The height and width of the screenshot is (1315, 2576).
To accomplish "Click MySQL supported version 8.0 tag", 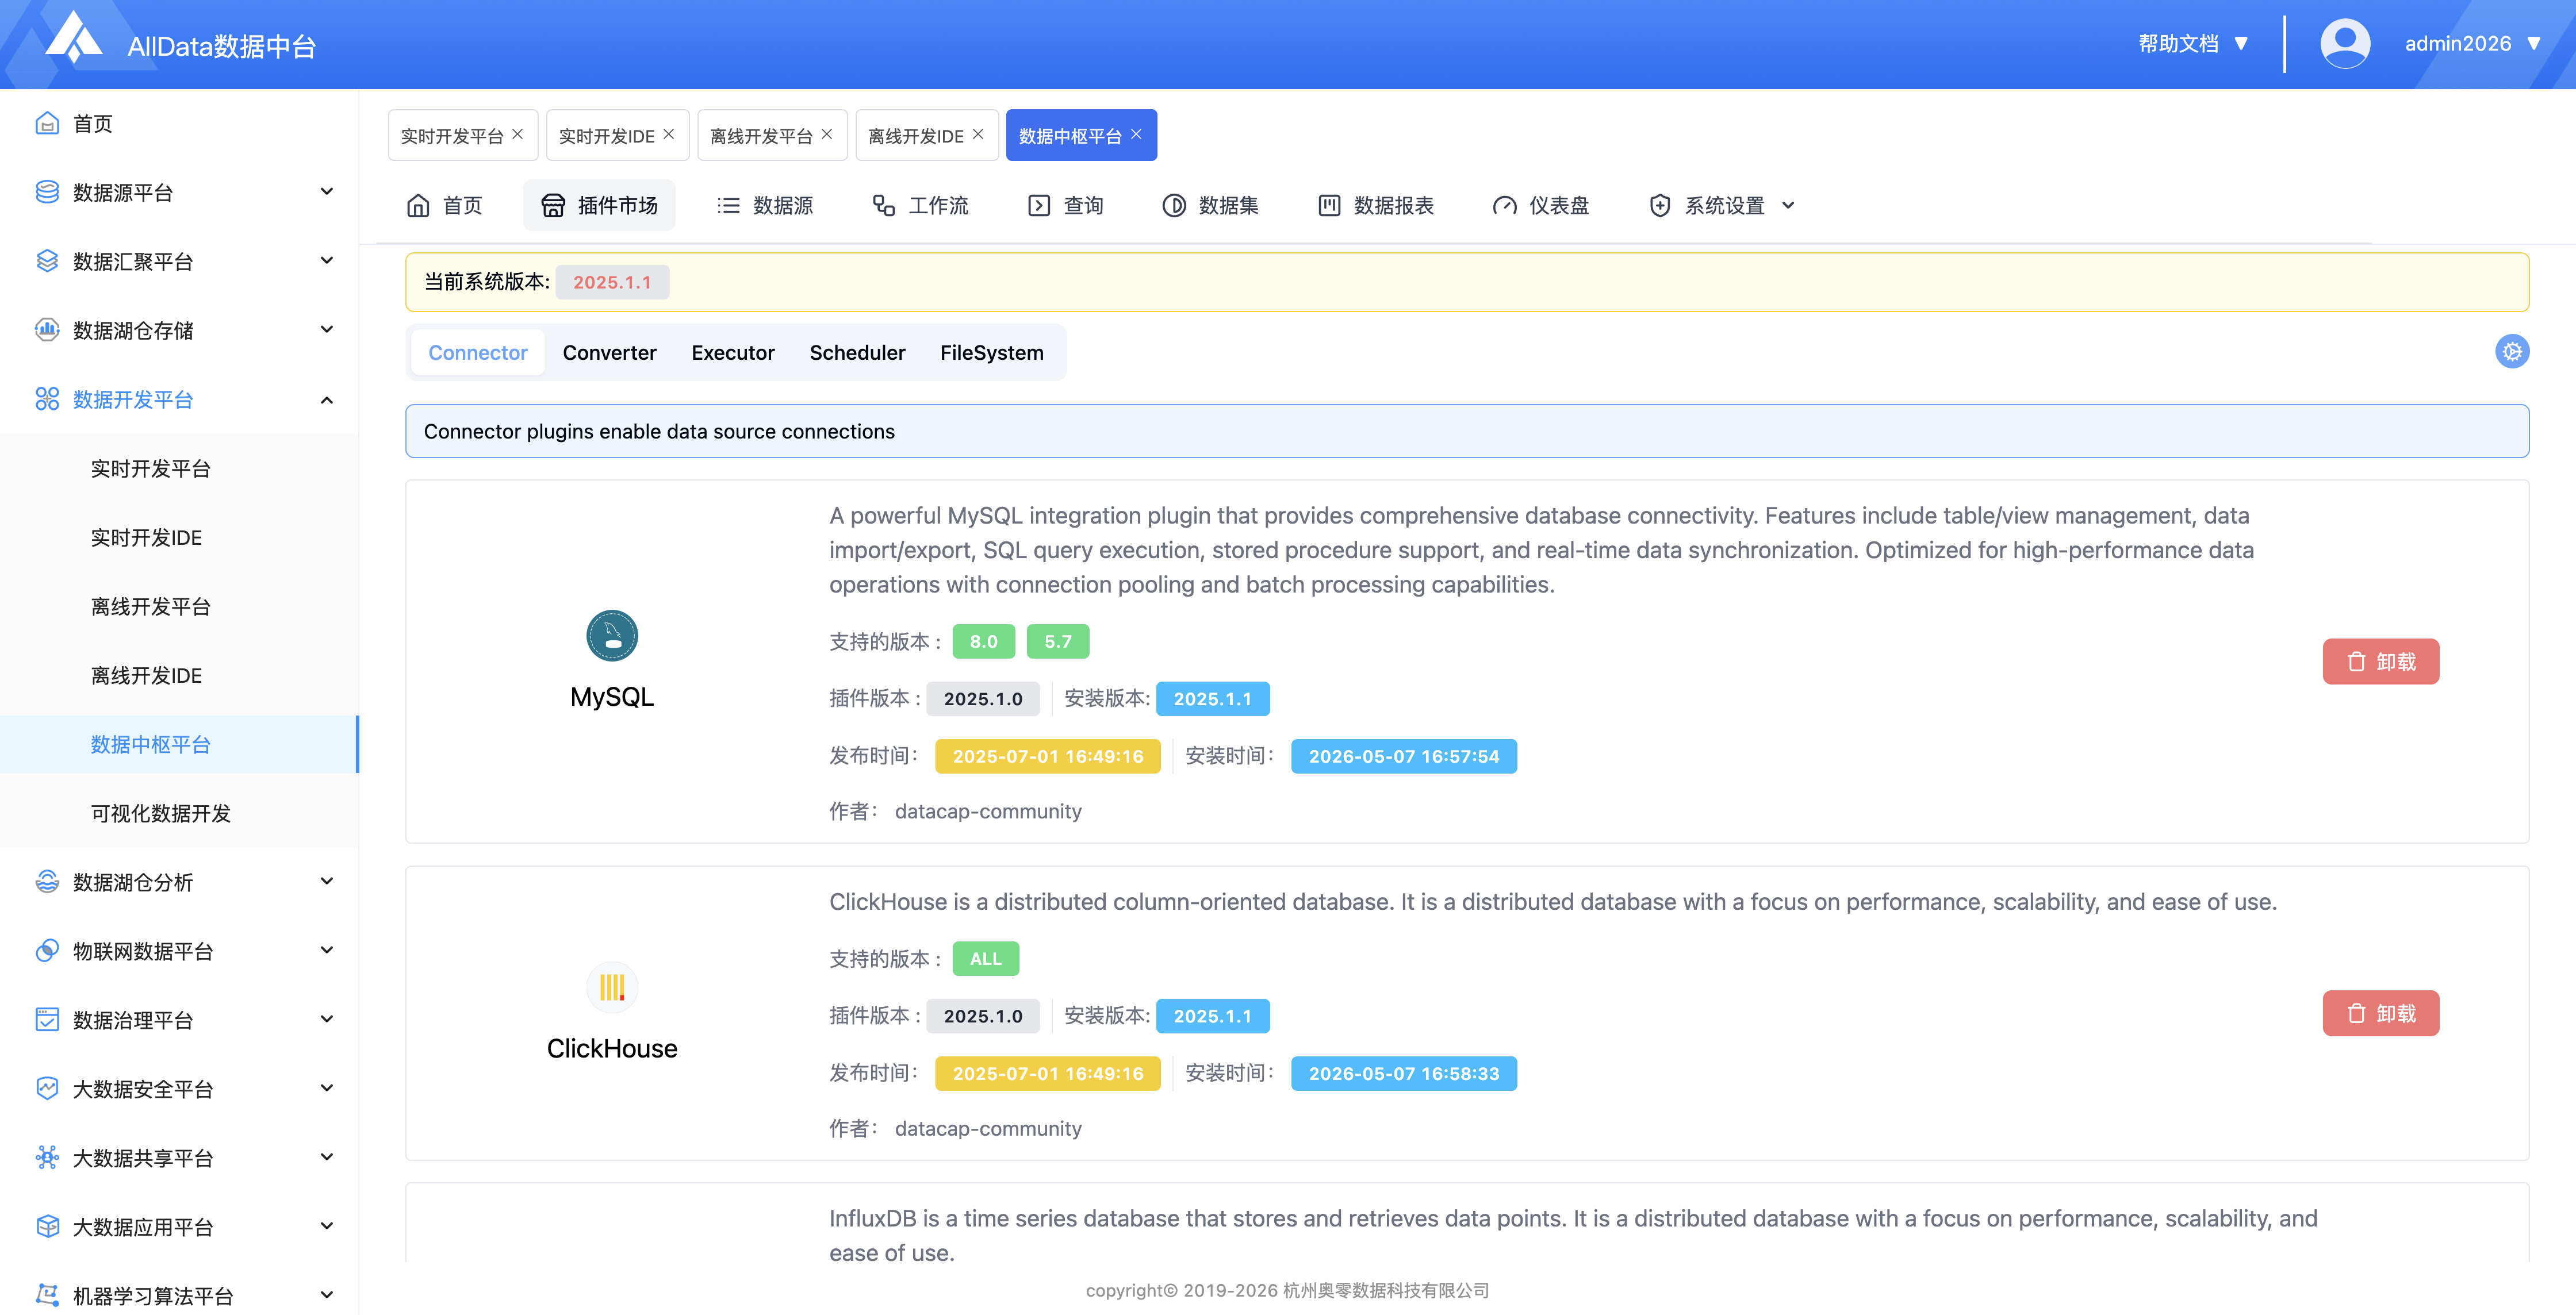I will tap(983, 641).
